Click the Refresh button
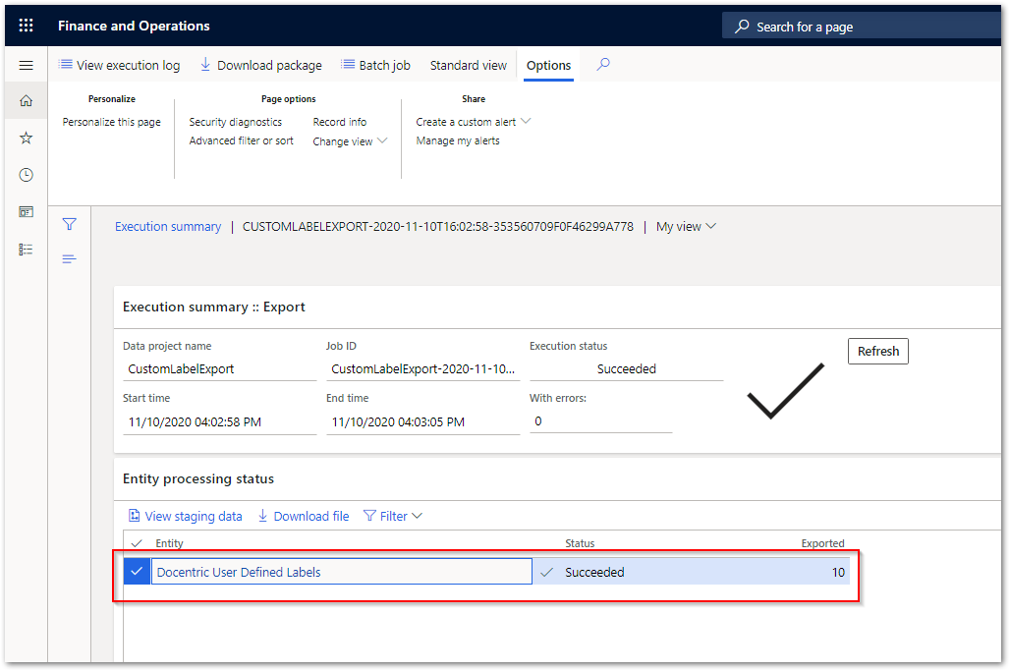 pyautogui.click(x=878, y=351)
